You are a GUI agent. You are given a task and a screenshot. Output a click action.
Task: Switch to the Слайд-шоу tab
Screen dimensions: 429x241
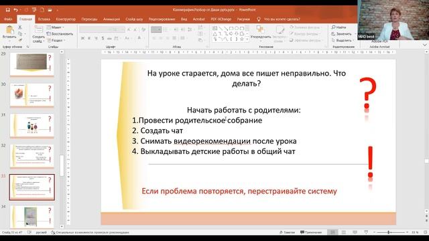134,19
